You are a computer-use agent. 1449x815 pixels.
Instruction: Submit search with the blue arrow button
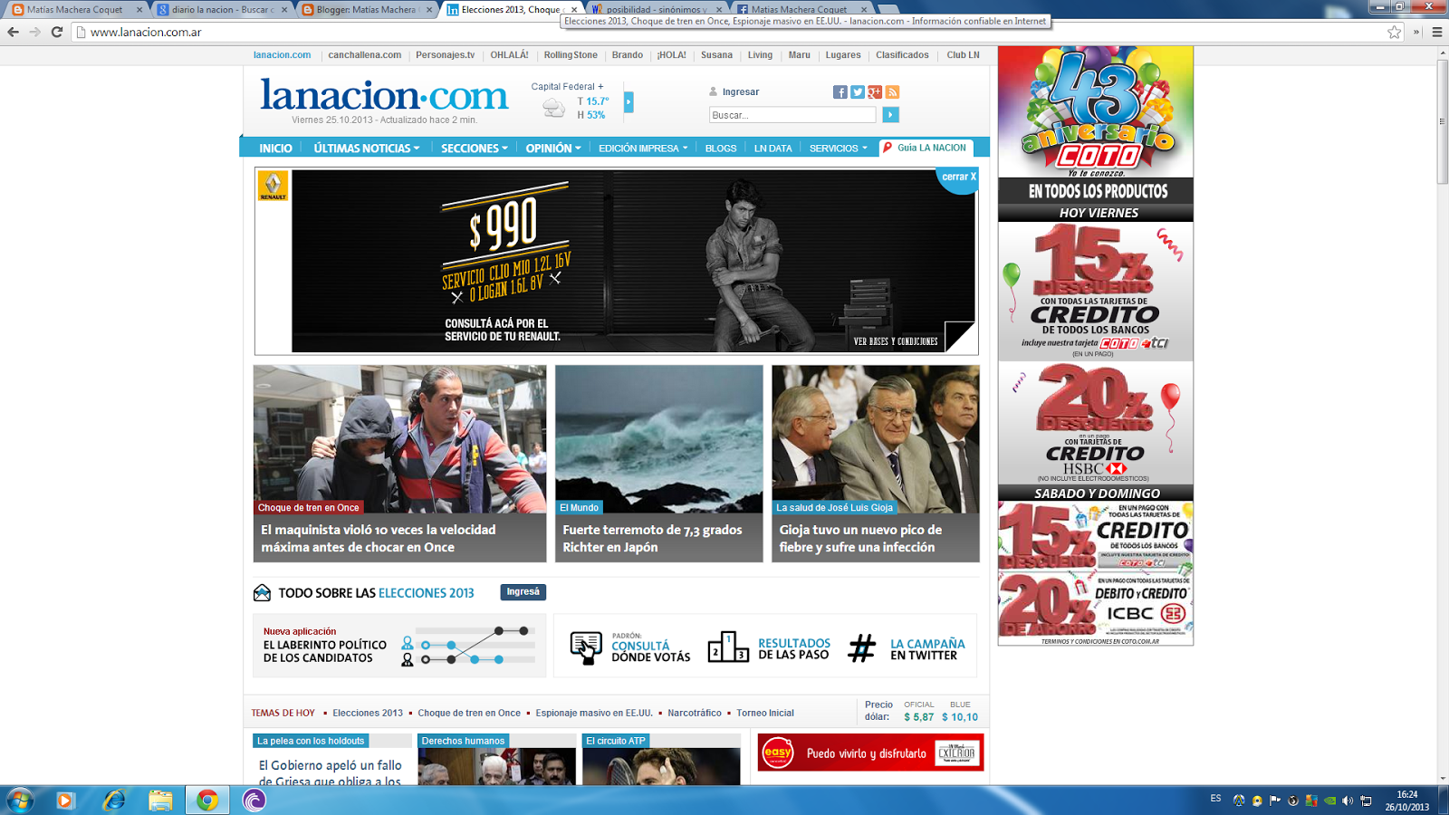click(891, 115)
